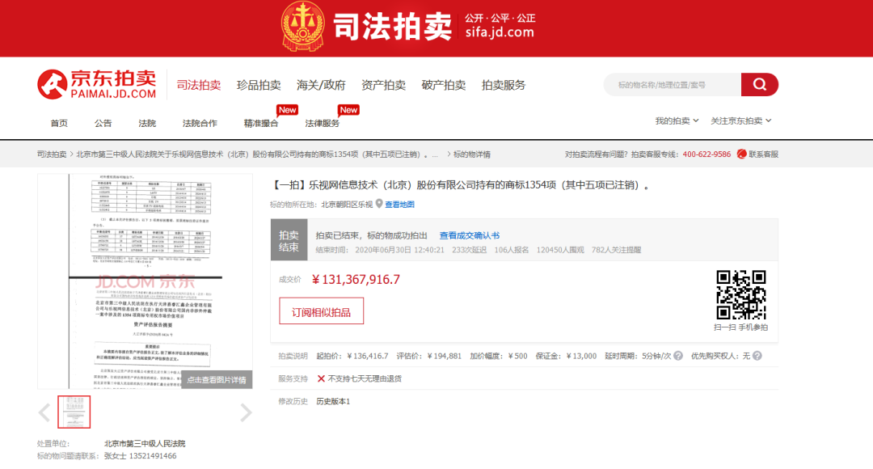Open the 珍品拍卖 navigation tab
Image resolution: width=873 pixels, height=469 pixels.
click(x=259, y=85)
